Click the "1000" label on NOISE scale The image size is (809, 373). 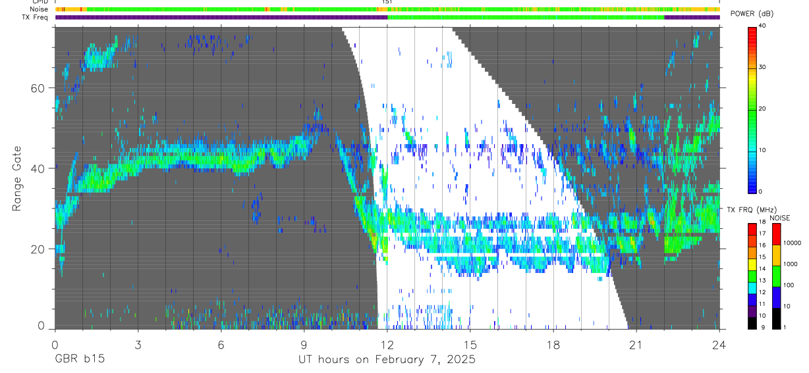tap(791, 264)
